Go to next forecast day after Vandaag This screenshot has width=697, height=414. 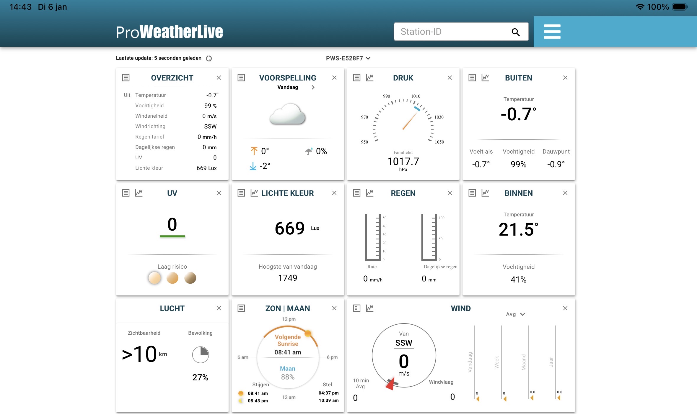(x=313, y=87)
